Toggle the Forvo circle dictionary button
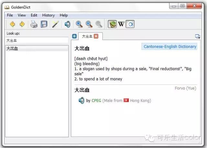207x148 pixels. (x=130, y=24)
